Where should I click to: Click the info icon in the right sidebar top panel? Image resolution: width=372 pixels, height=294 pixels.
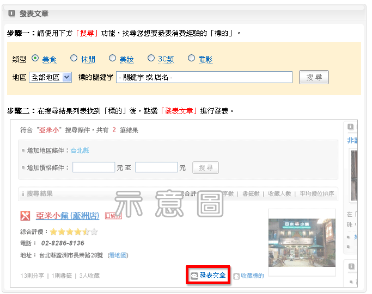(x=351, y=127)
